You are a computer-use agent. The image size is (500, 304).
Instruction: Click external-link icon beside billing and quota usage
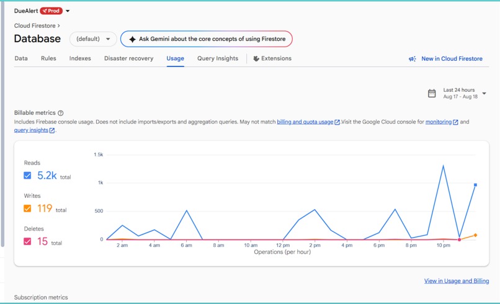[337, 122]
